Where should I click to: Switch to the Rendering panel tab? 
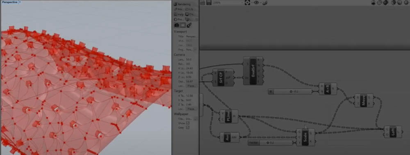(182, 4)
